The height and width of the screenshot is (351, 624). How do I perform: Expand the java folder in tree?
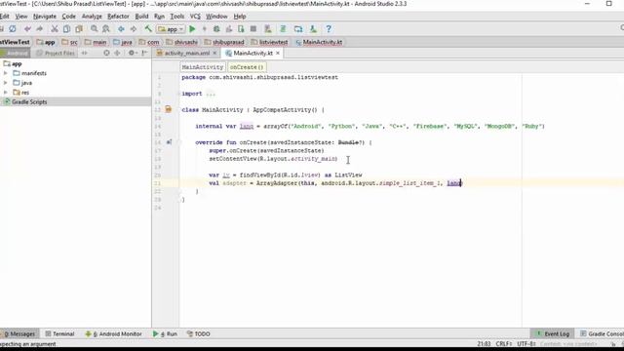(x=6, y=83)
